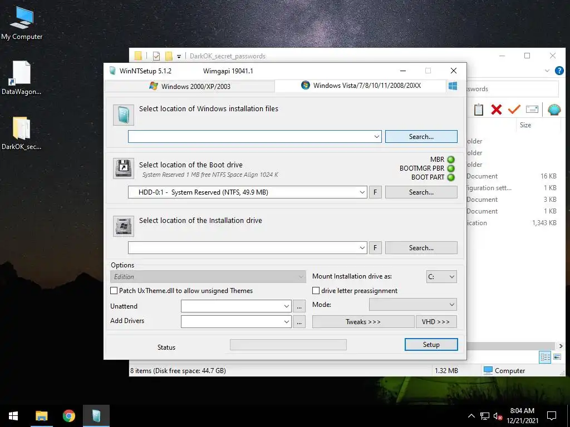Image resolution: width=570 pixels, height=427 pixels.
Task: Click F format button for Boot drive
Action: [375, 192]
